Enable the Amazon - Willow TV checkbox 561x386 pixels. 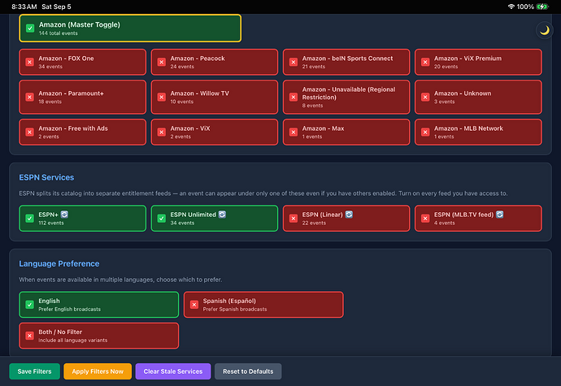(x=162, y=97)
